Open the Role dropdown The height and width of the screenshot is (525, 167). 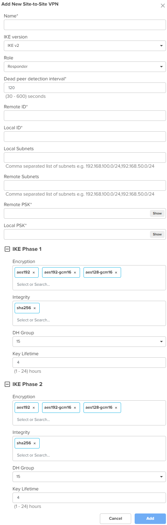85,67
